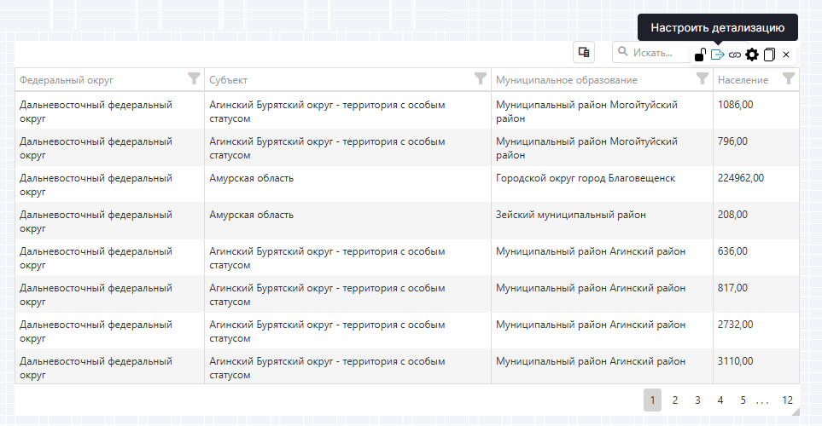Close the widget with the X icon

click(x=786, y=55)
